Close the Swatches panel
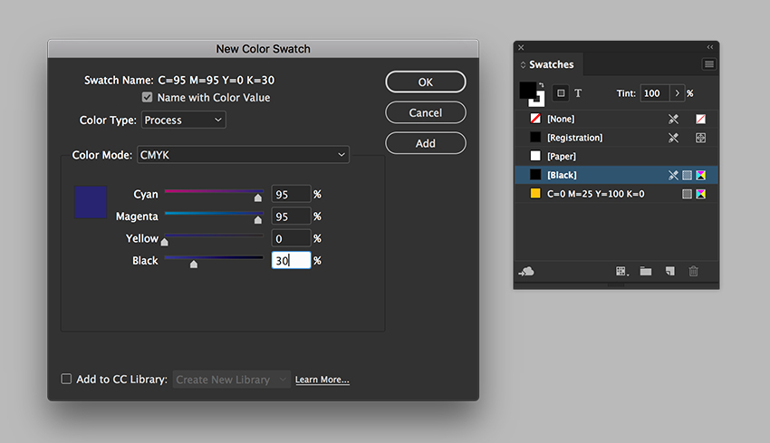The width and height of the screenshot is (770, 443). coord(521,48)
